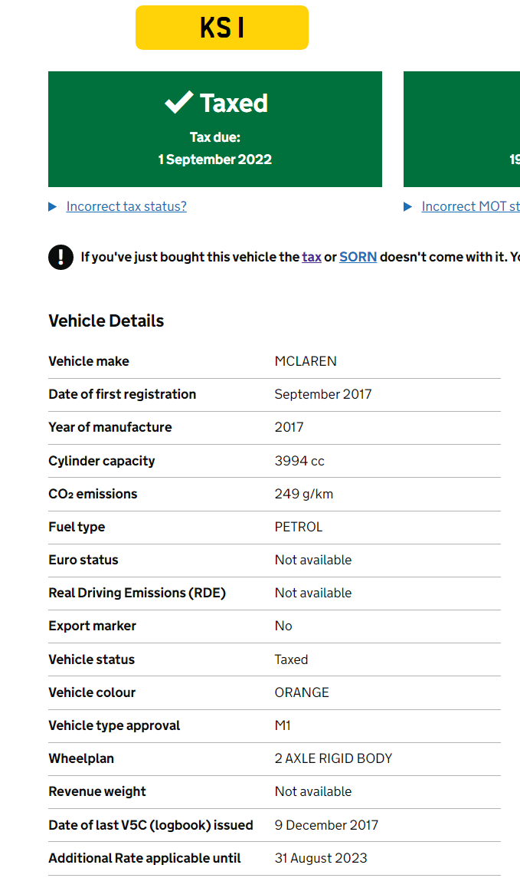Viewport: 520px width, 878px height.
Task: Open the 'Incorrect tax status?' link
Action: pos(126,206)
